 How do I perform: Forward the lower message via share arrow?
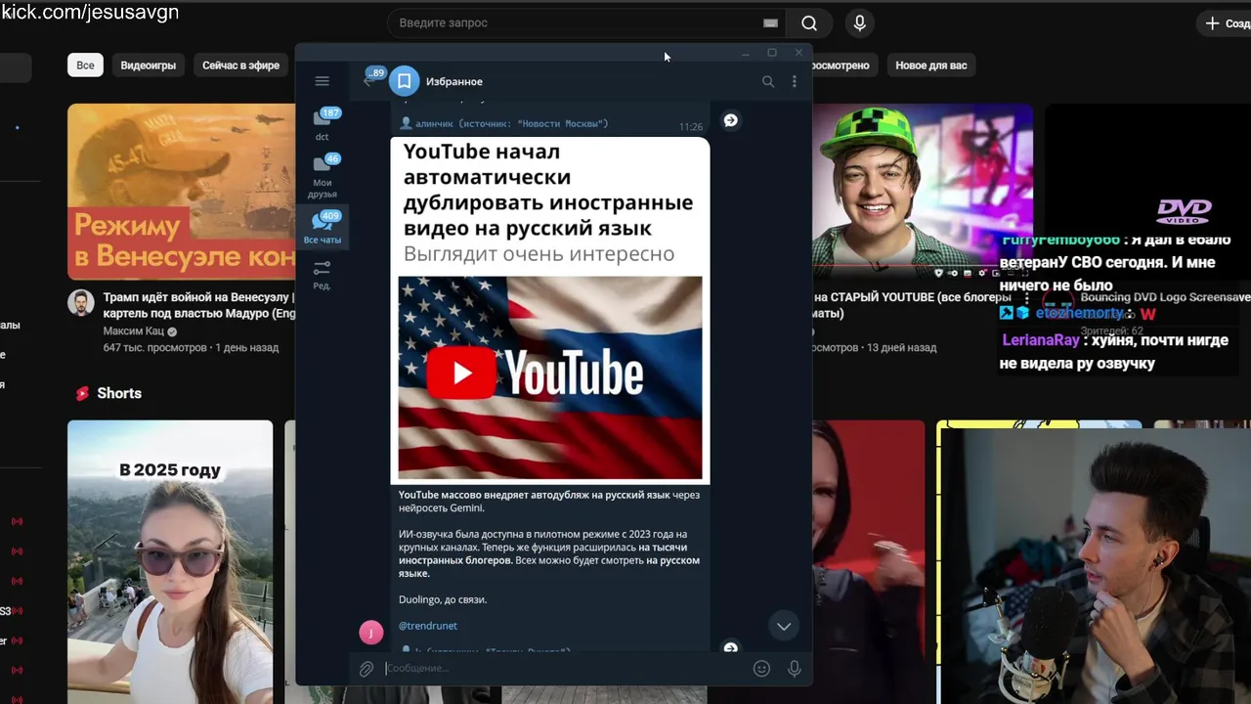730,647
